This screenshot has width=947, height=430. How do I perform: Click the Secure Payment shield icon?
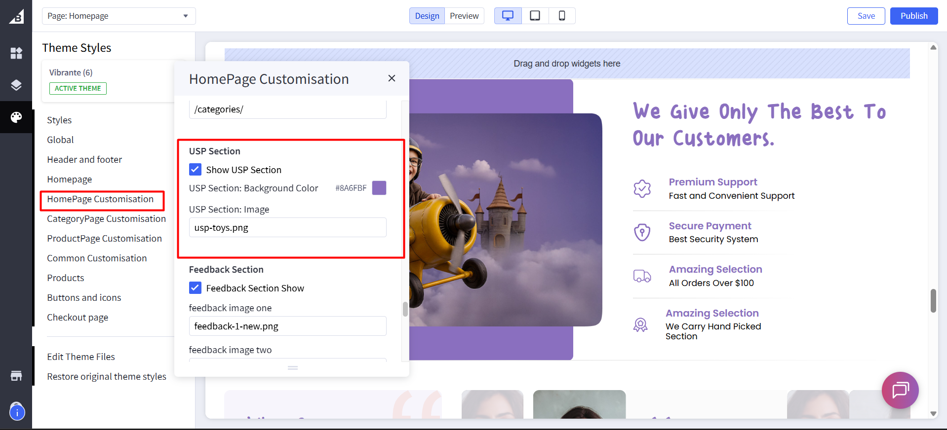(x=642, y=232)
